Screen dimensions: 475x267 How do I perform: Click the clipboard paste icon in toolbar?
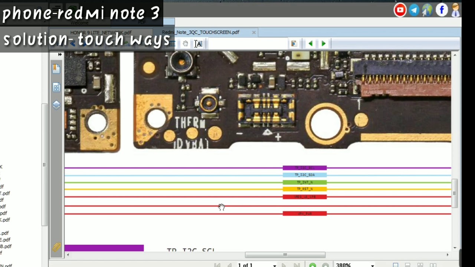tap(294, 44)
